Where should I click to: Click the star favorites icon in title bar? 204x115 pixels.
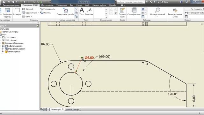158,2
